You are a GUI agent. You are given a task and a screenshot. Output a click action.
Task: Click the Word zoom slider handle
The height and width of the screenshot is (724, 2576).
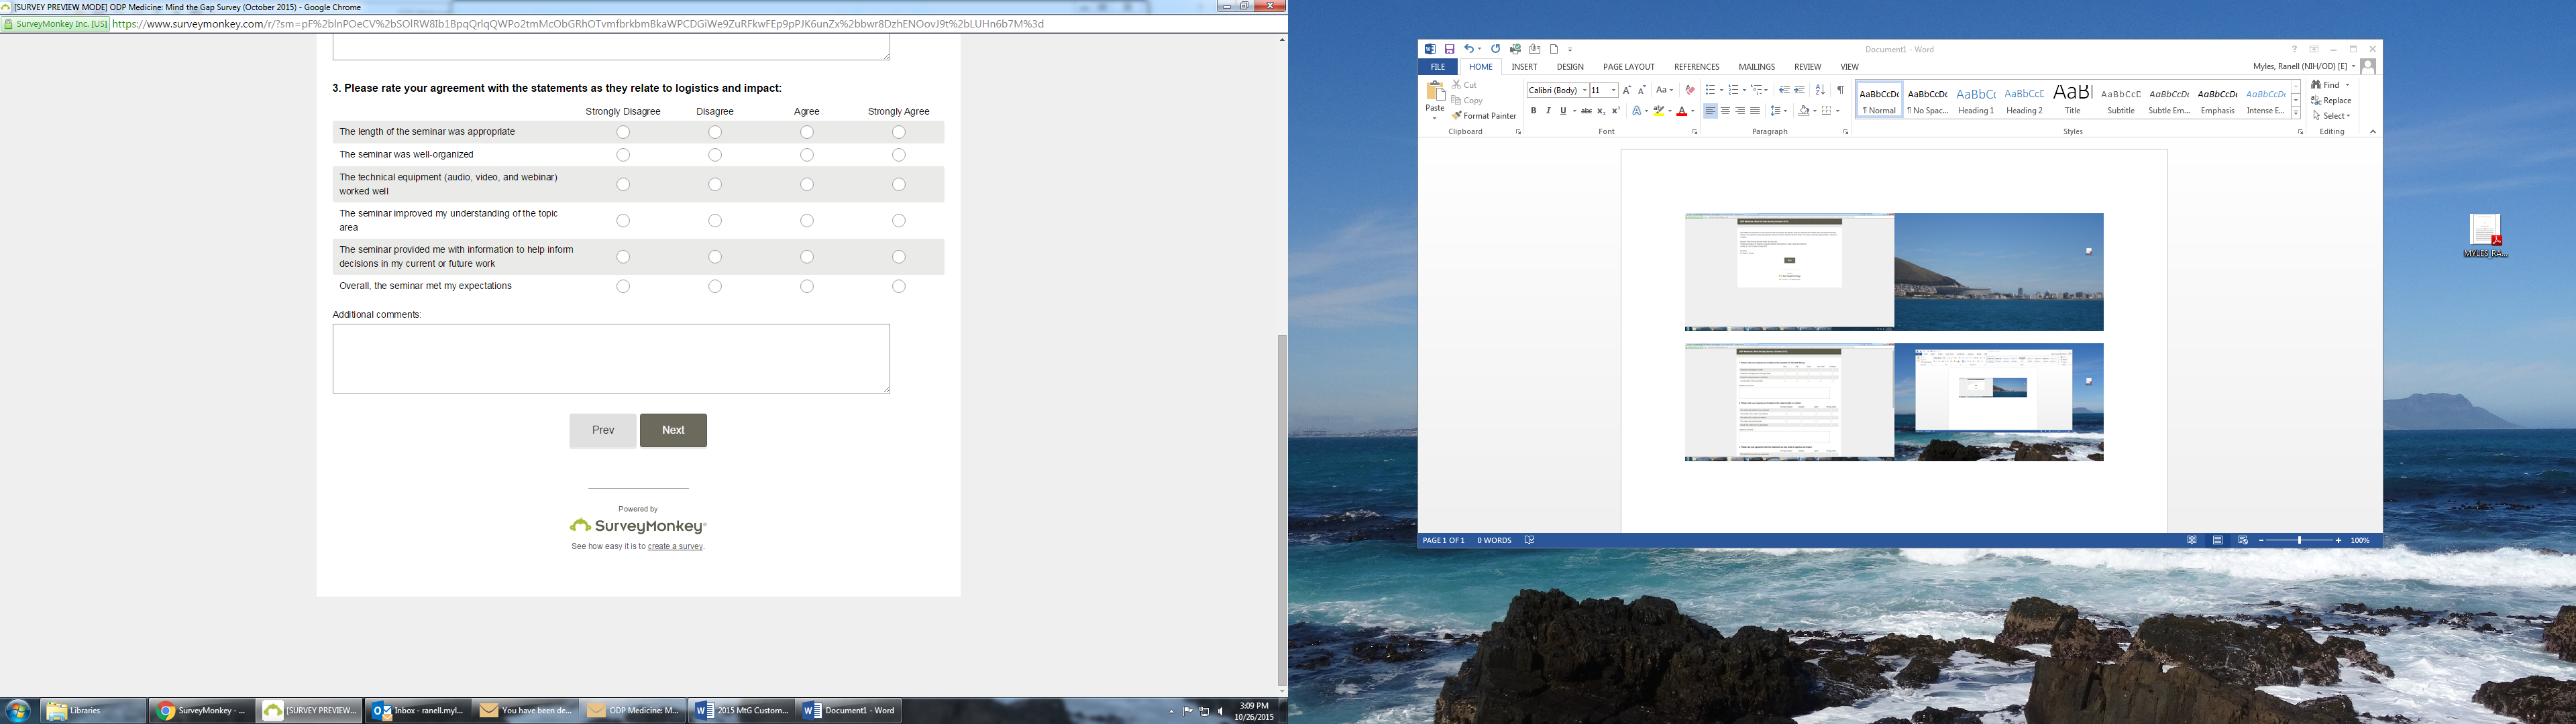(2300, 540)
